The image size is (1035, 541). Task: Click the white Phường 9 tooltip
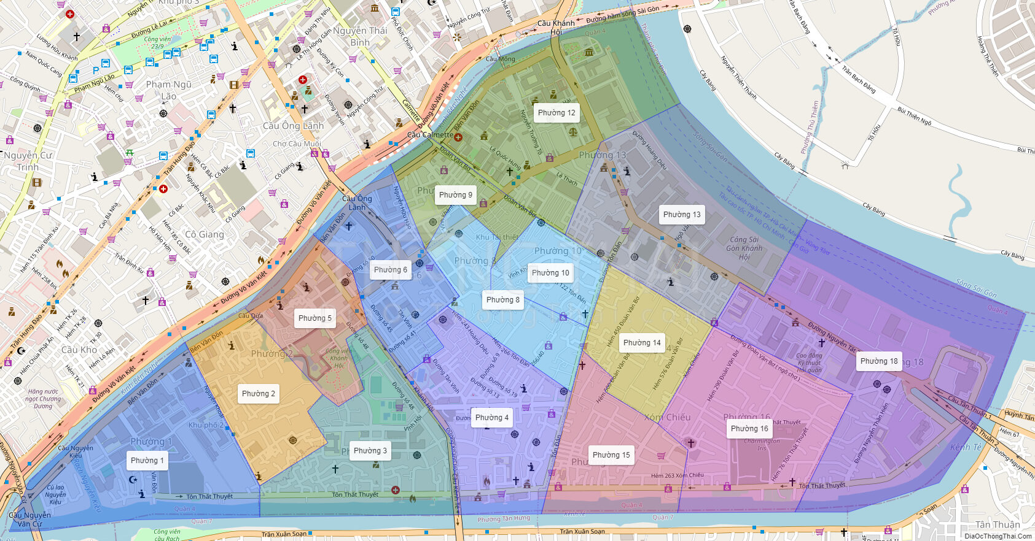point(456,195)
